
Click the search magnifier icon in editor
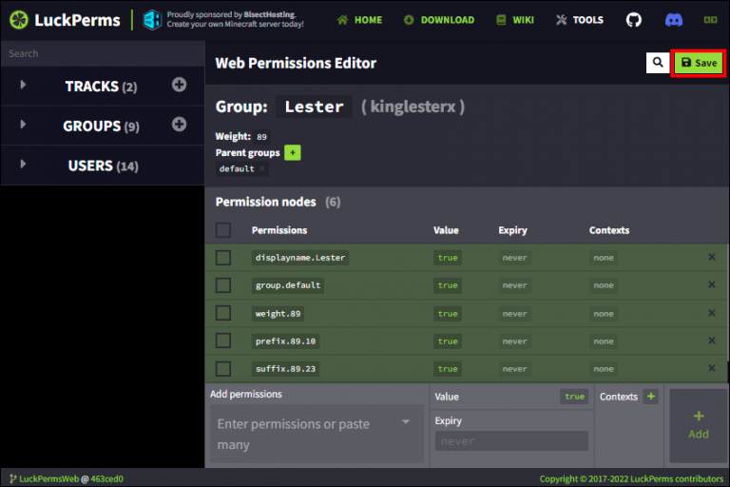pos(657,63)
